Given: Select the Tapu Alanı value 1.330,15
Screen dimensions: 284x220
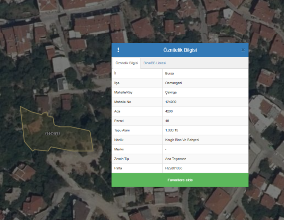Looking at the screenshot, I should [x=172, y=130].
